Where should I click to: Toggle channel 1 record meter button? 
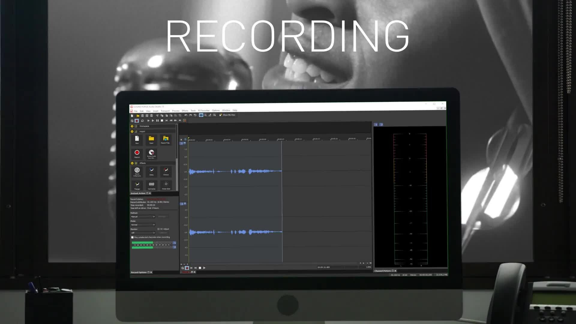pyautogui.click(x=175, y=243)
